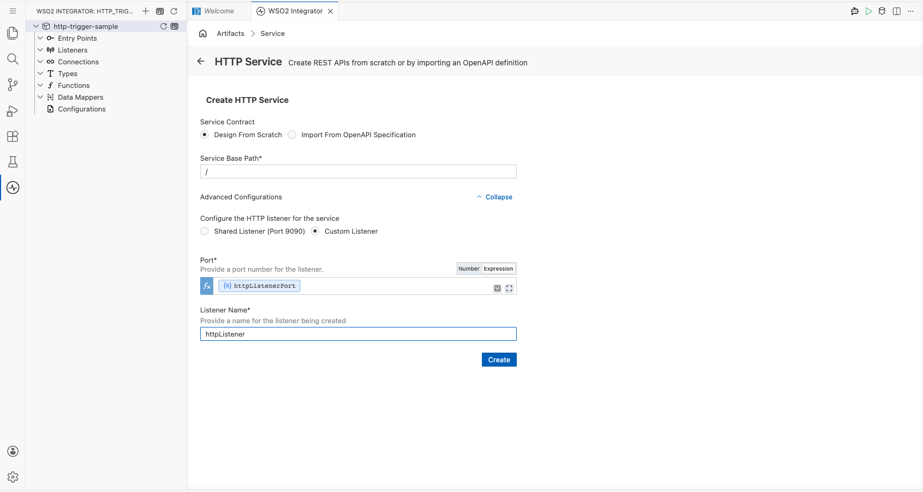Switch to the Welcome tab
Viewport: 923px width, 492px height.
click(219, 11)
